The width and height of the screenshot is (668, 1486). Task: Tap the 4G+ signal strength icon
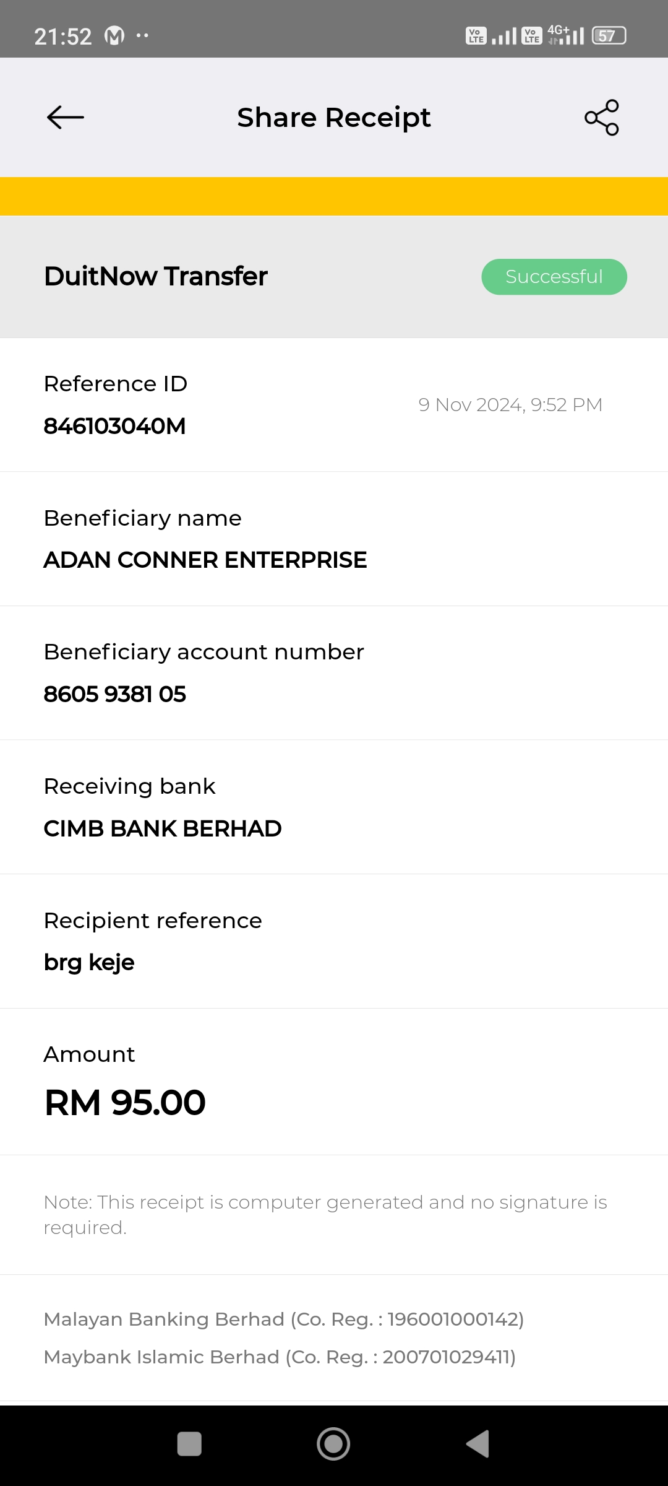pos(566,35)
